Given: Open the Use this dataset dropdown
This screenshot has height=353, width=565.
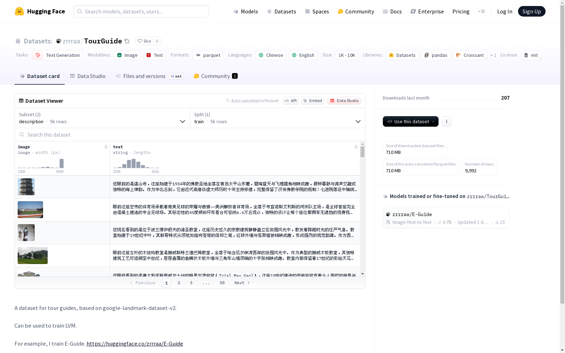Looking at the screenshot, I should 411,121.
